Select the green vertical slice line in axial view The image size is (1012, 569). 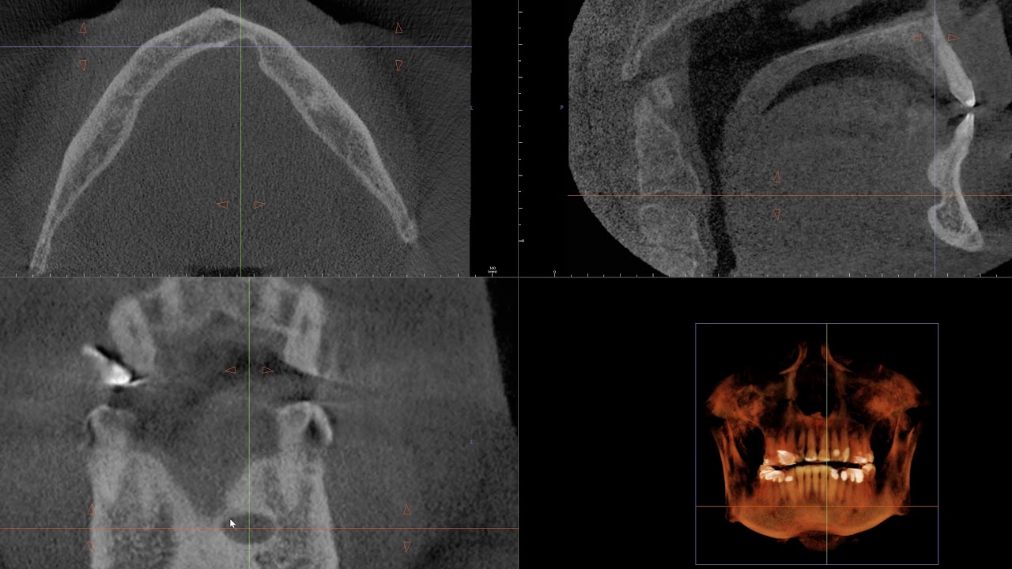pos(241,138)
